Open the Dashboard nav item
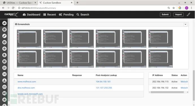195x106 pixels. pos(32,15)
